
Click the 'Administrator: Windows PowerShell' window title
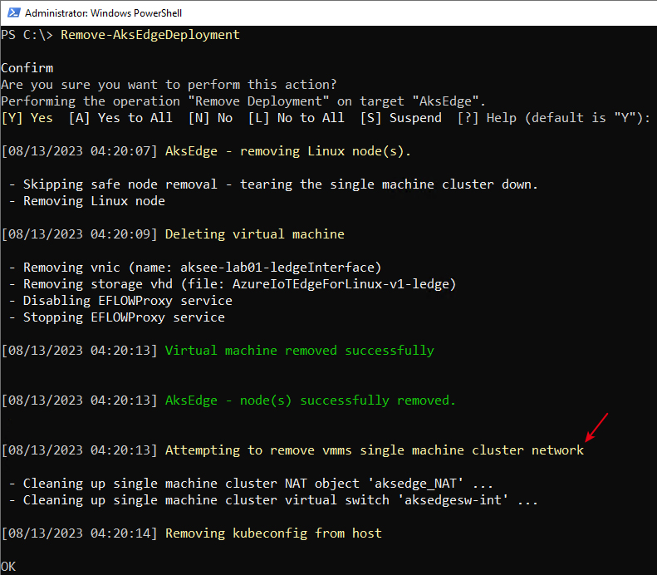[103, 13]
